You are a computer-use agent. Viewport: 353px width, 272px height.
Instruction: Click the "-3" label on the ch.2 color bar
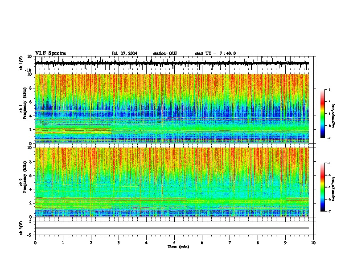pos(329,163)
